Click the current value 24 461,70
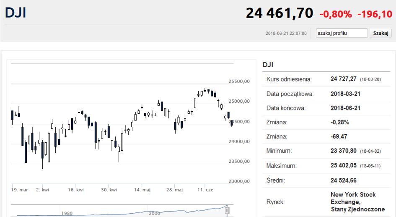 point(280,13)
